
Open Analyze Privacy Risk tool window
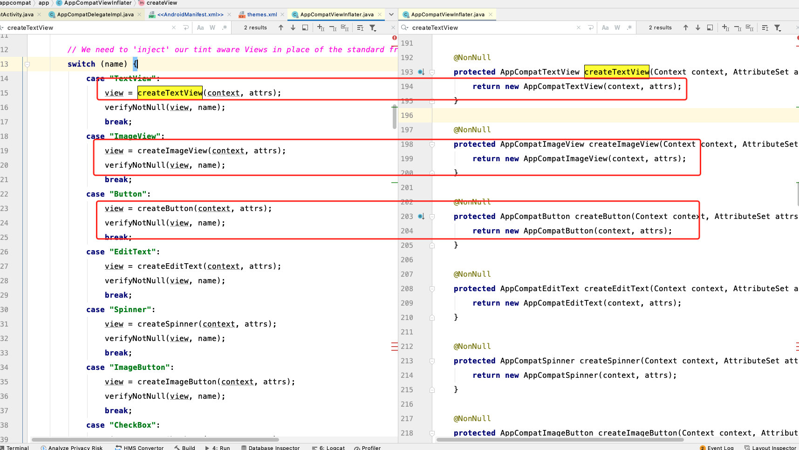click(x=72, y=447)
